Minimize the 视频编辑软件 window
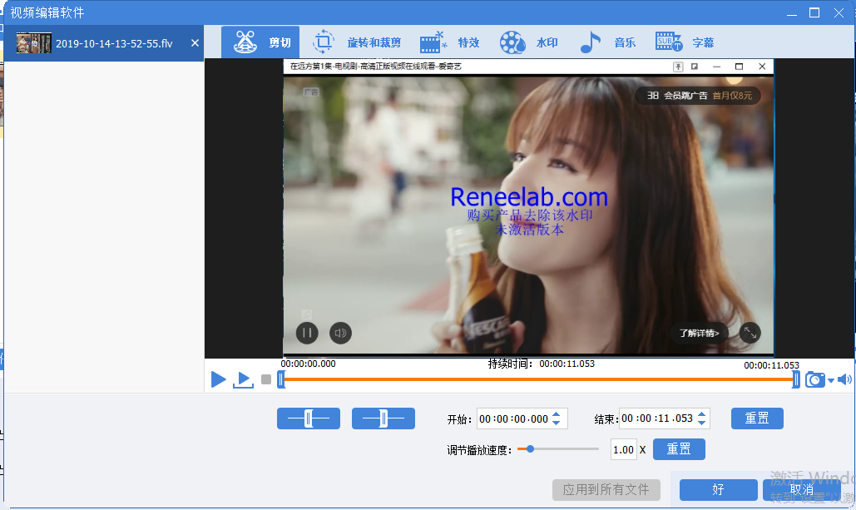 (792, 13)
